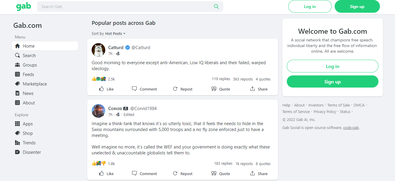Follow the code.gab link
This screenshot has width=395, height=181.
click(x=351, y=128)
